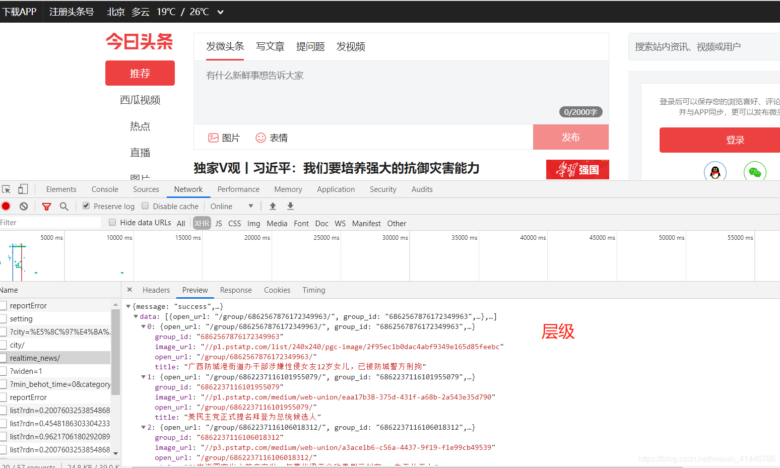Collapse data item 1 node

143,377
